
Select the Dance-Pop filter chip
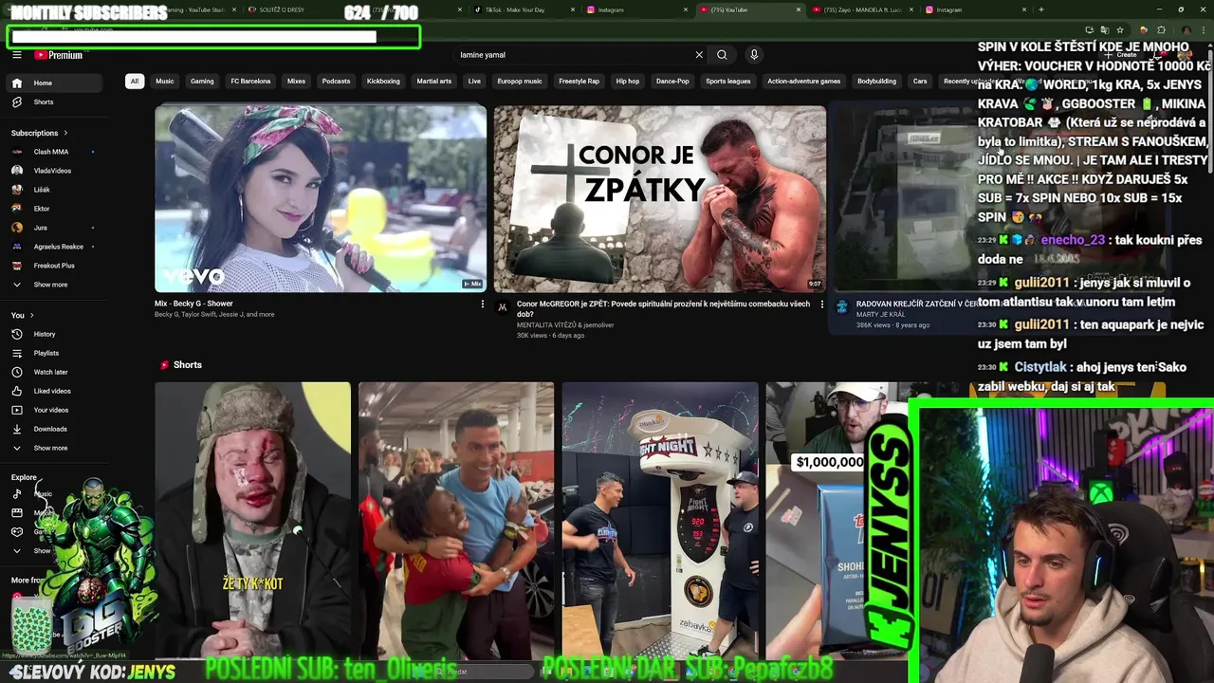pos(672,82)
